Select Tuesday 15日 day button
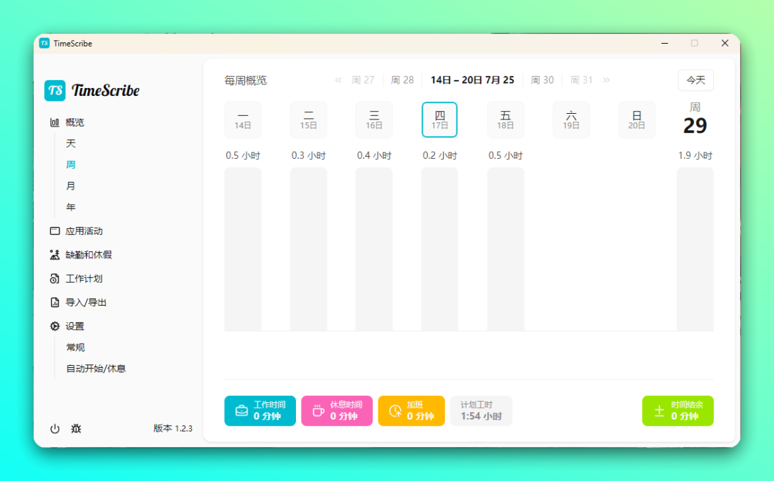The width and height of the screenshot is (774, 481). (308, 120)
